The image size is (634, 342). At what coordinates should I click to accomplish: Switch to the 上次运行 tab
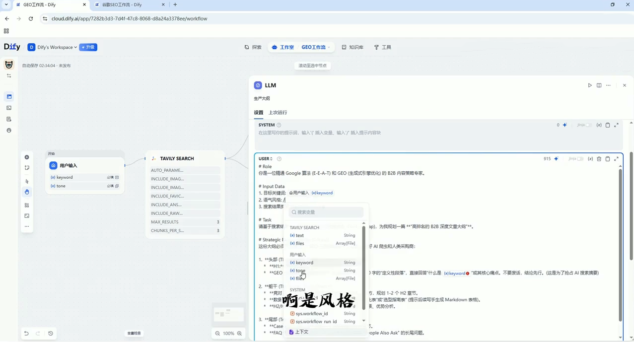278,113
